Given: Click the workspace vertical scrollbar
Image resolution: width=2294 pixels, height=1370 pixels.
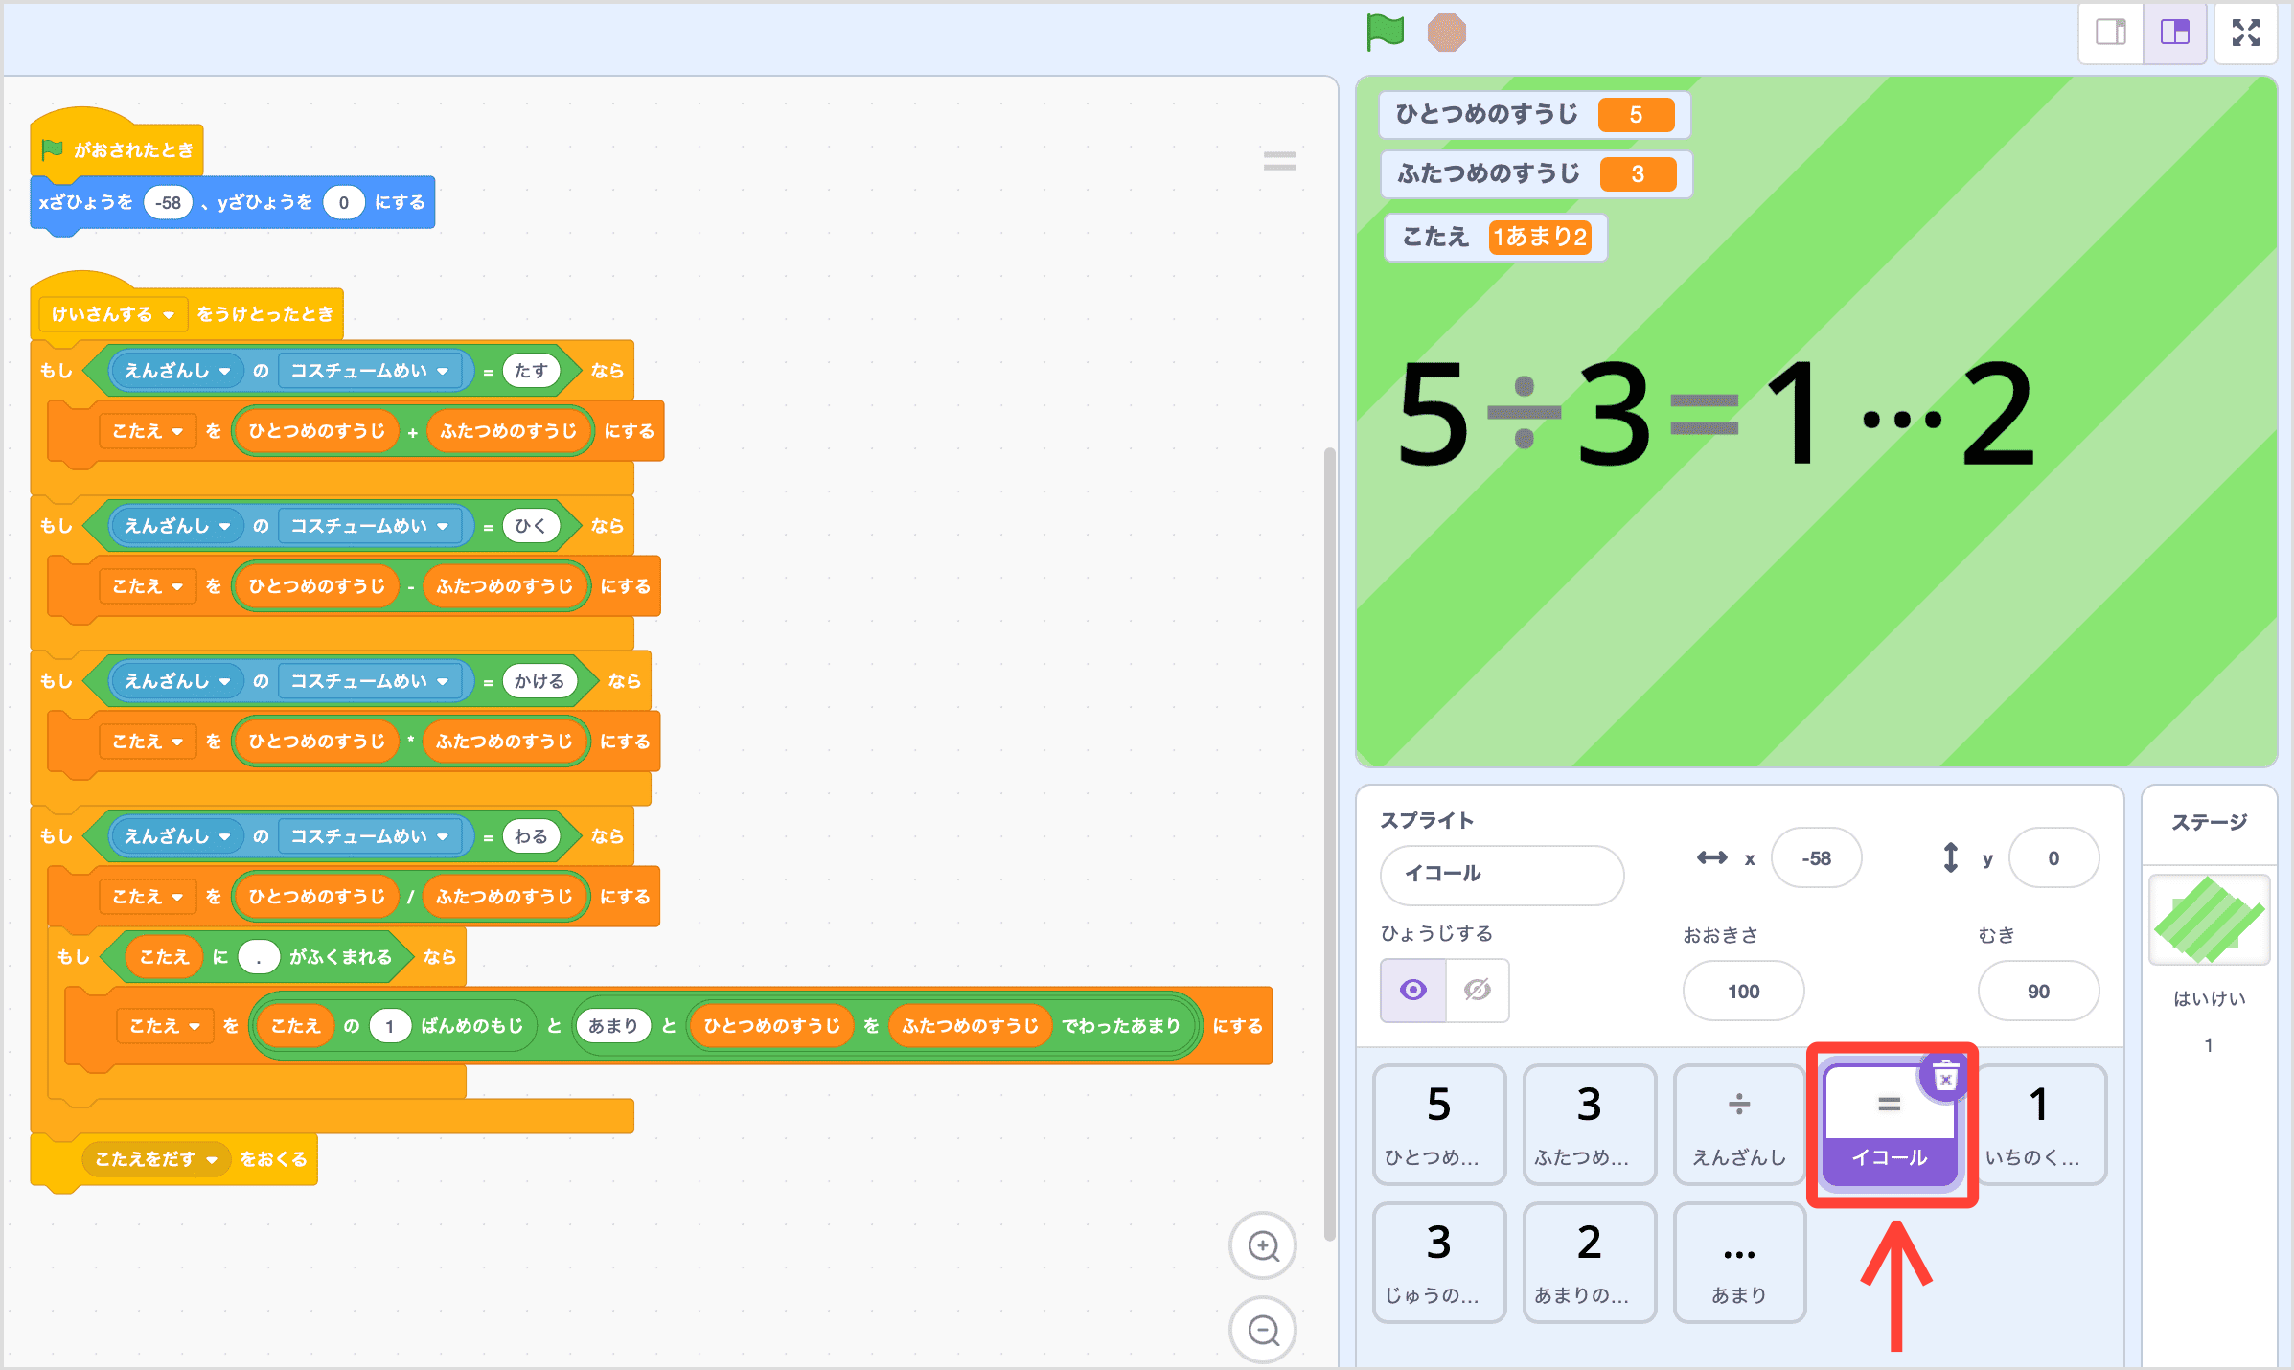Looking at the screenshot, I should (1329, 843).
